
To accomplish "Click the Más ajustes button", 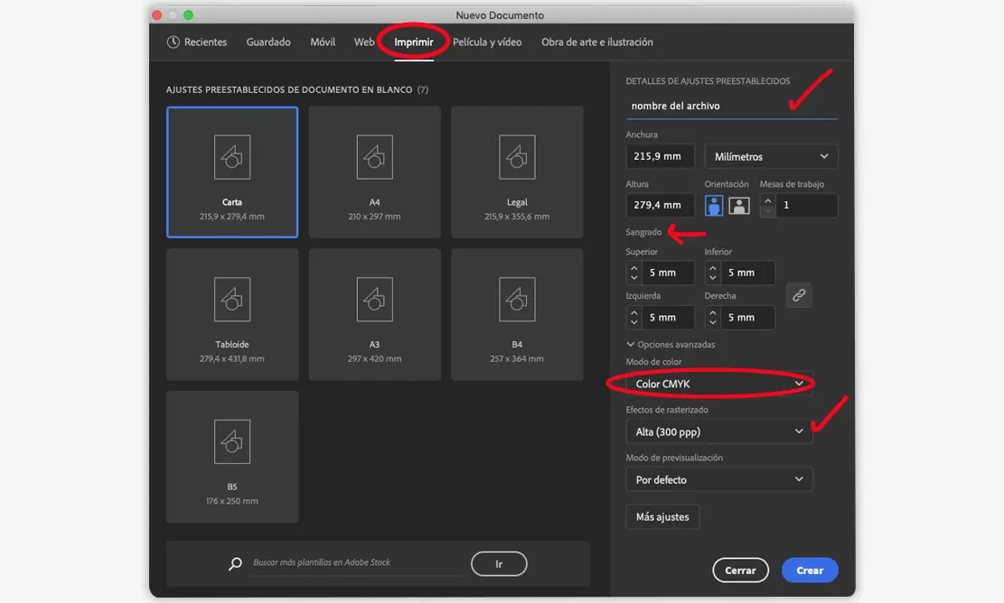I will (662, 517).
